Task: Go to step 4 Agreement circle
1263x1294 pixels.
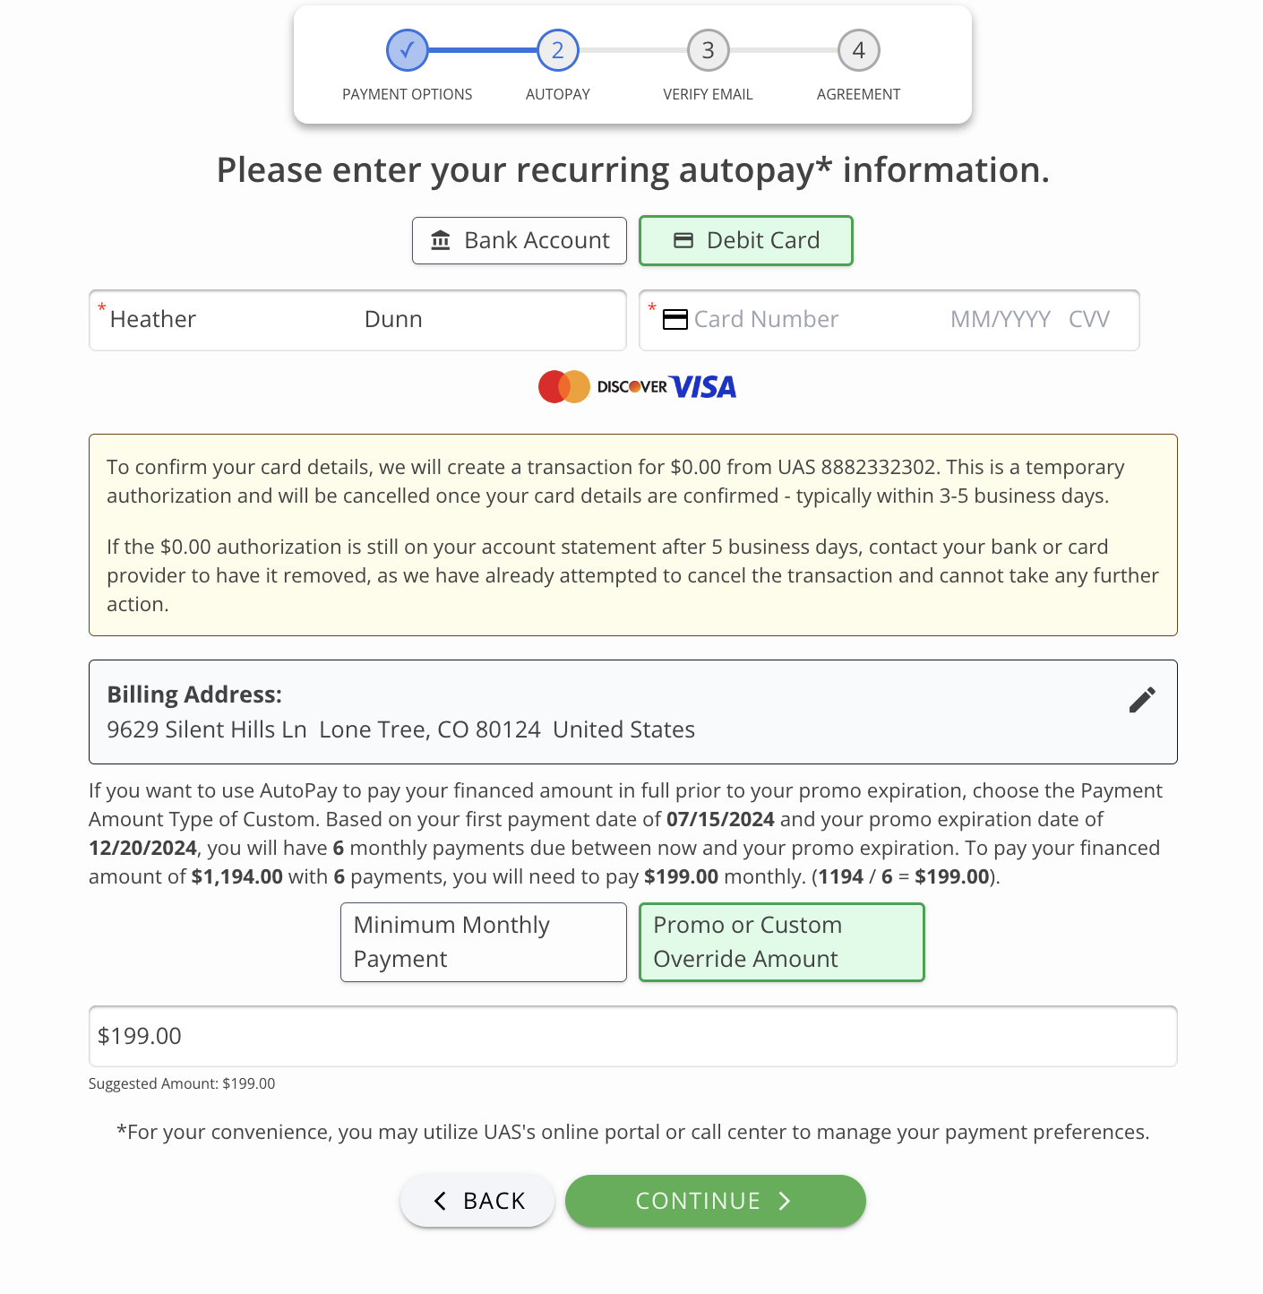Action: pyautogui.click(x=859, y=50)
